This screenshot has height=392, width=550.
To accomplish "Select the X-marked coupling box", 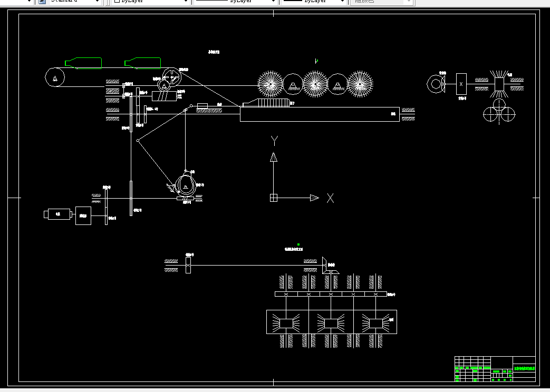I will [x=461, y=84].
